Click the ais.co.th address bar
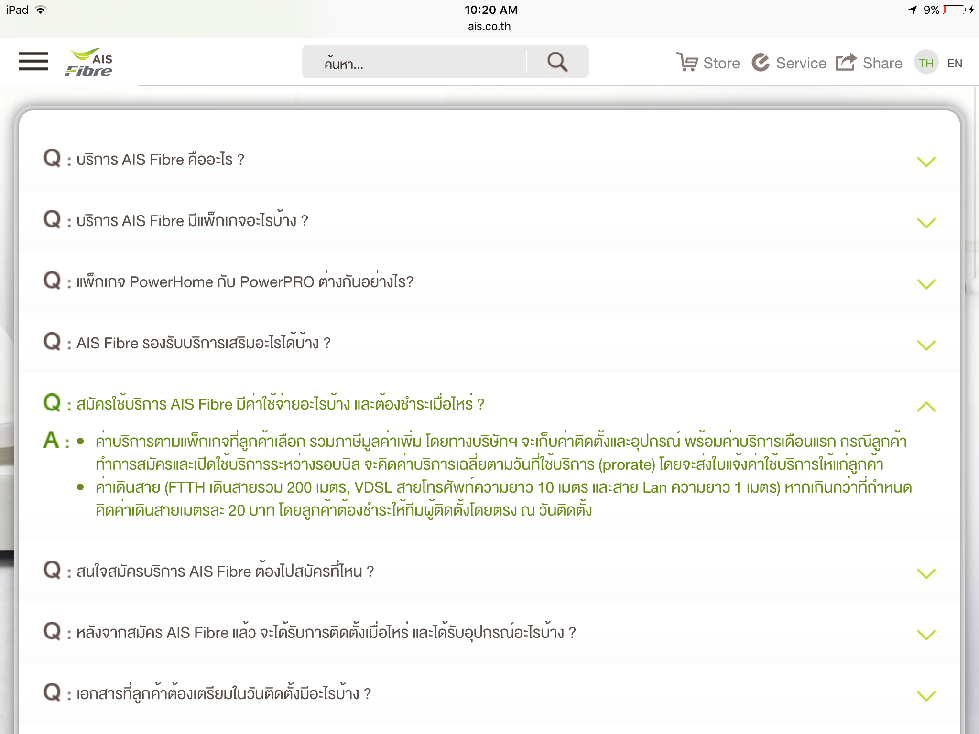This screenshot has height=734, width=979. [x=489, y=26]
